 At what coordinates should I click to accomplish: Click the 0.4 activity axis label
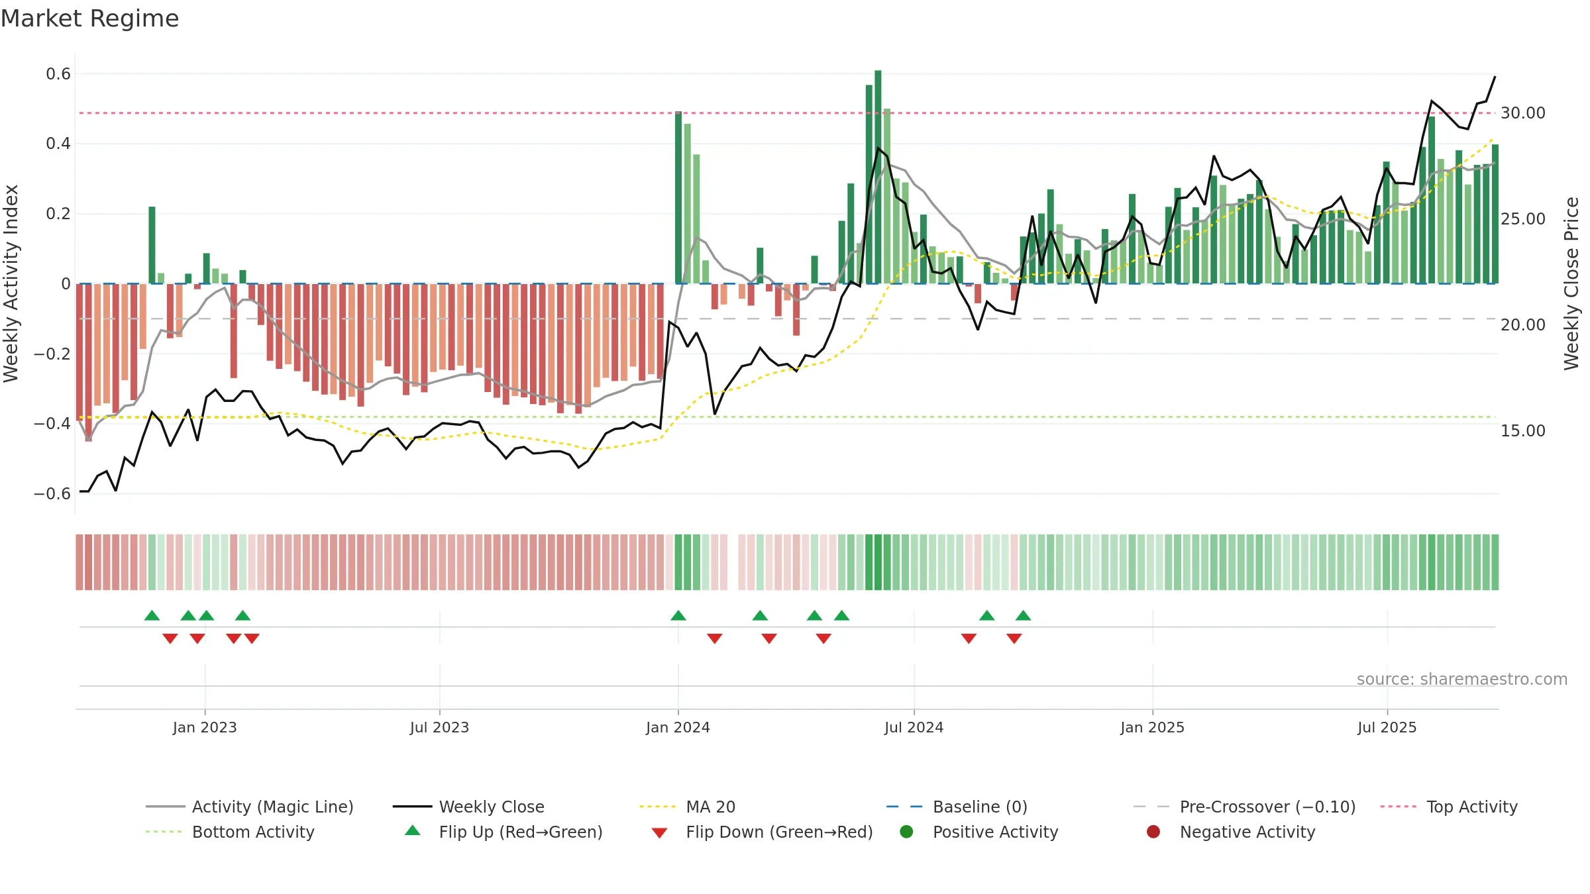point(58,144)
